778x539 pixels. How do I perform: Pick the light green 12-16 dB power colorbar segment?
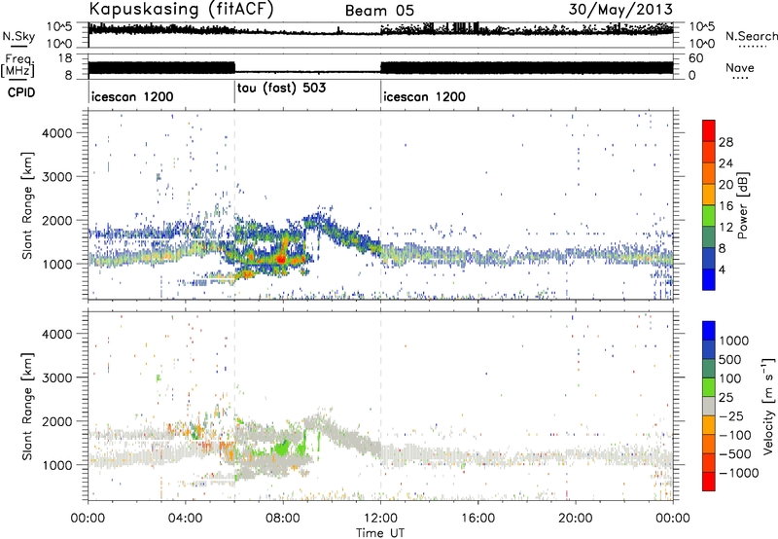[x=709, y=216]
